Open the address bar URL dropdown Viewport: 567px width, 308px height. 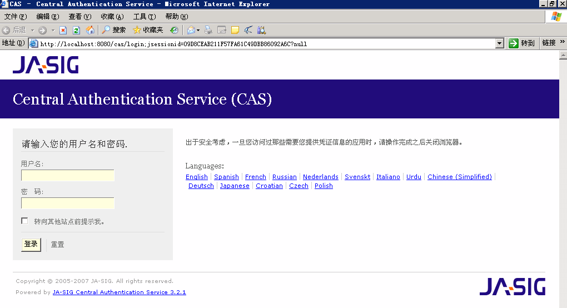point(499,43)
